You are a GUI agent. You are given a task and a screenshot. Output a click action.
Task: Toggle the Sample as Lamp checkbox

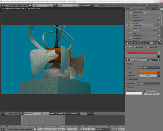pos(145,91)
